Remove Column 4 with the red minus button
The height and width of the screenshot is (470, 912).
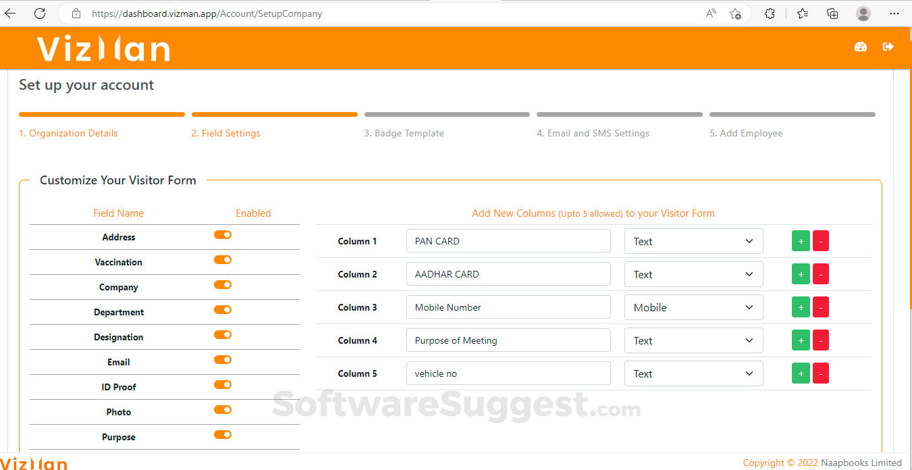tap(821, 340)
